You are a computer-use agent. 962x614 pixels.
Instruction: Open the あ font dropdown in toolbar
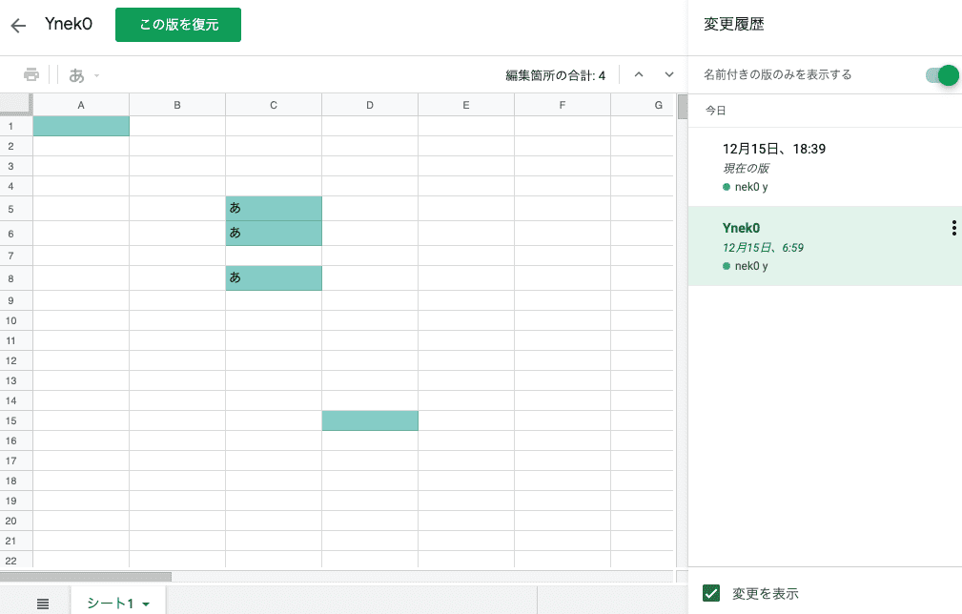85,75
